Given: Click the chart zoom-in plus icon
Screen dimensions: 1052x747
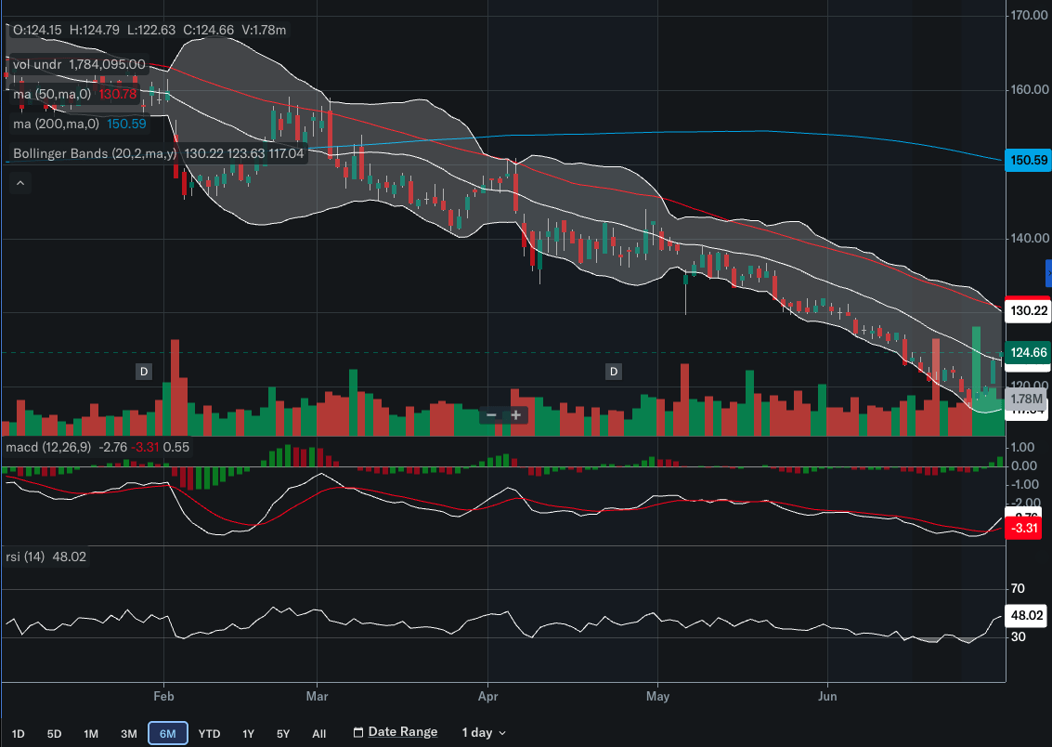Looking at the screenshot, I should click(515, 414).
